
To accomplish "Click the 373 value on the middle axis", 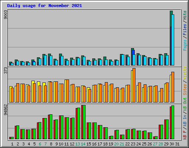I will tap(6, 70).
